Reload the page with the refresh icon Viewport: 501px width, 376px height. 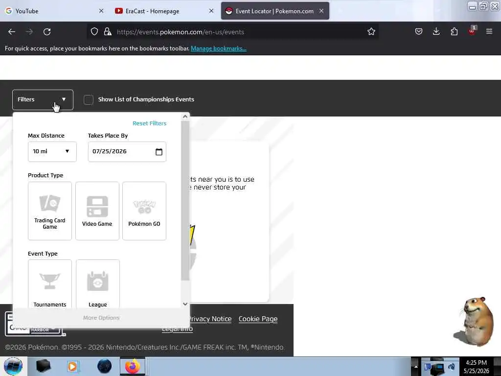point(47,32)
